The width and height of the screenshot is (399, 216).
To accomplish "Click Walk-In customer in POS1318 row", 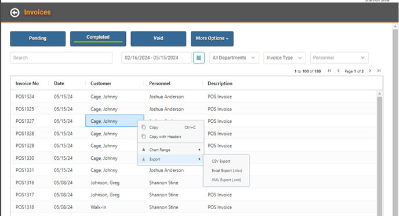I will point(98,207).
